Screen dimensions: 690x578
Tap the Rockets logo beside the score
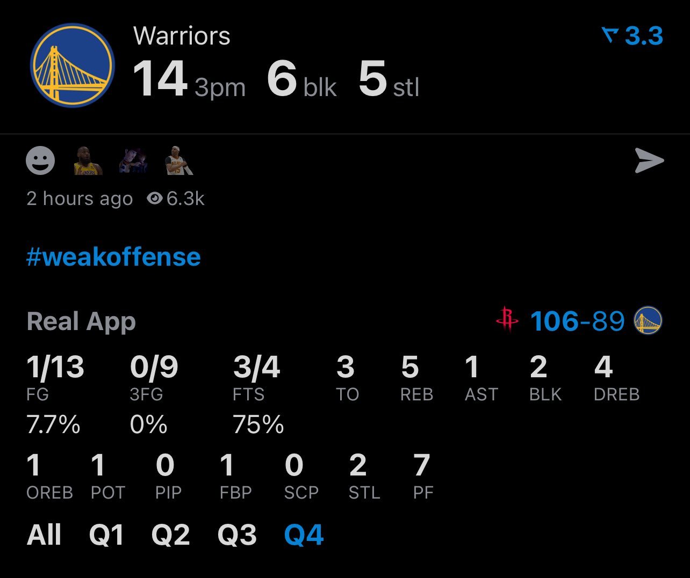coord(507,320)
